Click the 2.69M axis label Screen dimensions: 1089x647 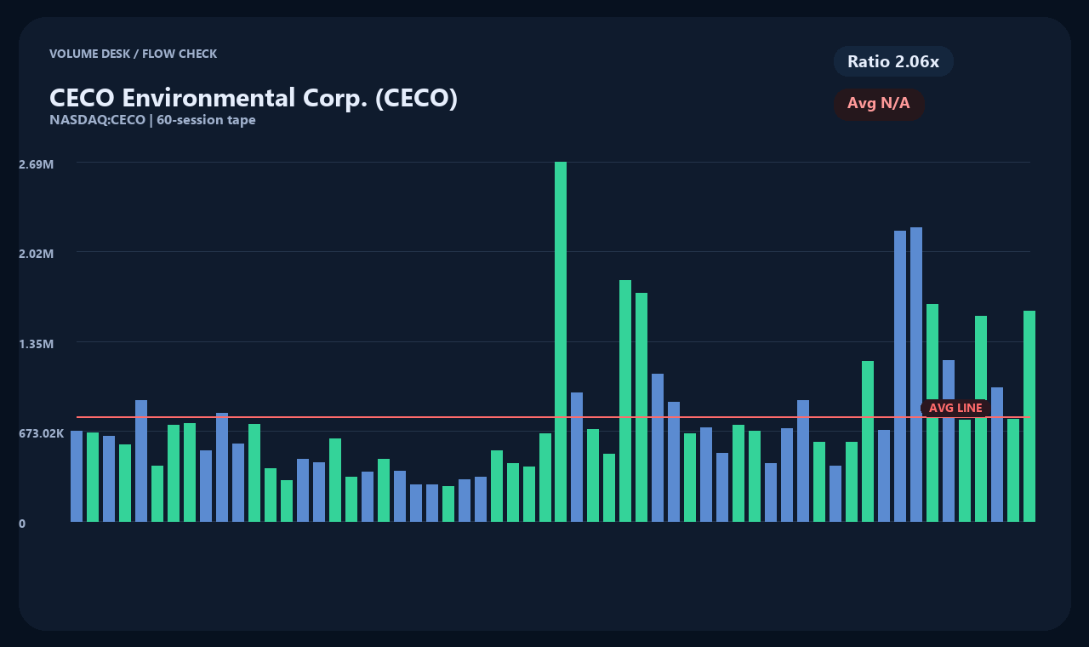coord(37,163)
